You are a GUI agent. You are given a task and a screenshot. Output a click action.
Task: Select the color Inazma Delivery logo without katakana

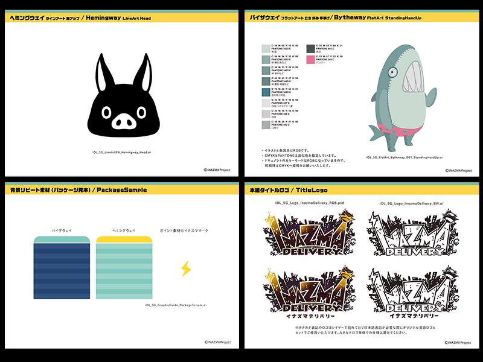tap(309, 232)
